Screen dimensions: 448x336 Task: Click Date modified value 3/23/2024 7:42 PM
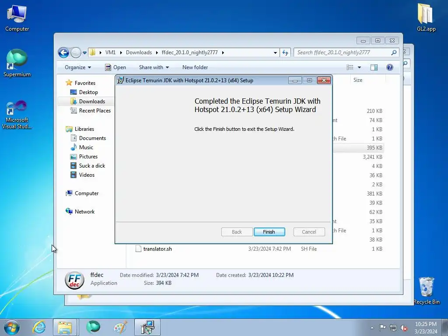point(177,275)
